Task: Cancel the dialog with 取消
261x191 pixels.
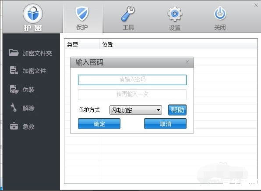Action: 165,124
